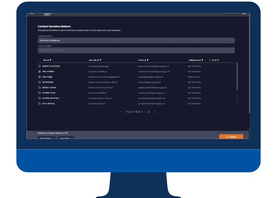Click Commercial Lead job title
This screenshot has width=277, height=198.
[x=97, y=104]
